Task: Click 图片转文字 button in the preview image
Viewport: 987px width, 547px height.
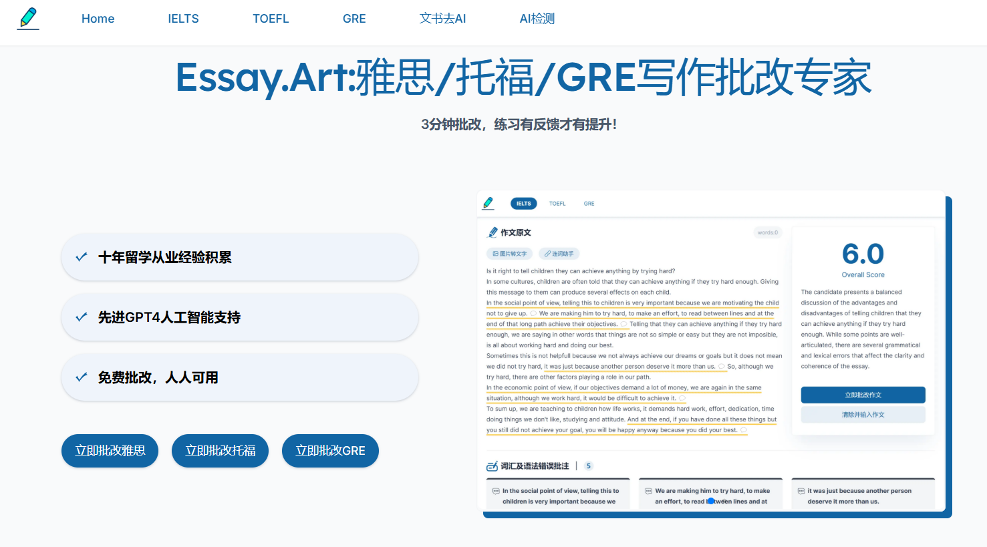Action: click(x=509, y=254)
